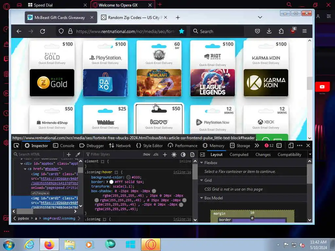Viewport: 335px width, 251px height.
Task: Activate the eyedropper color picker
Action: 78,154
